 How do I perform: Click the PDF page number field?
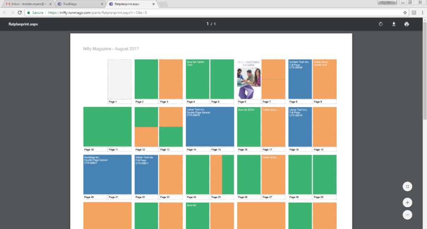(207, 24)
